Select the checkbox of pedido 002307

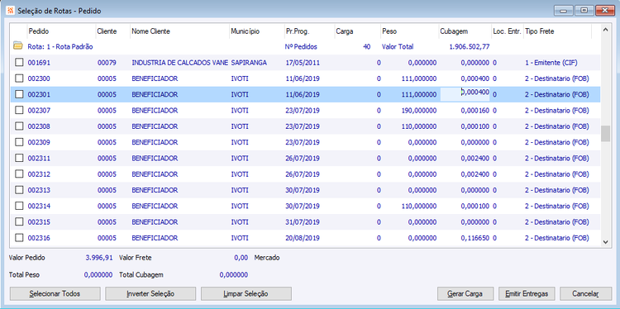[19, 110]
